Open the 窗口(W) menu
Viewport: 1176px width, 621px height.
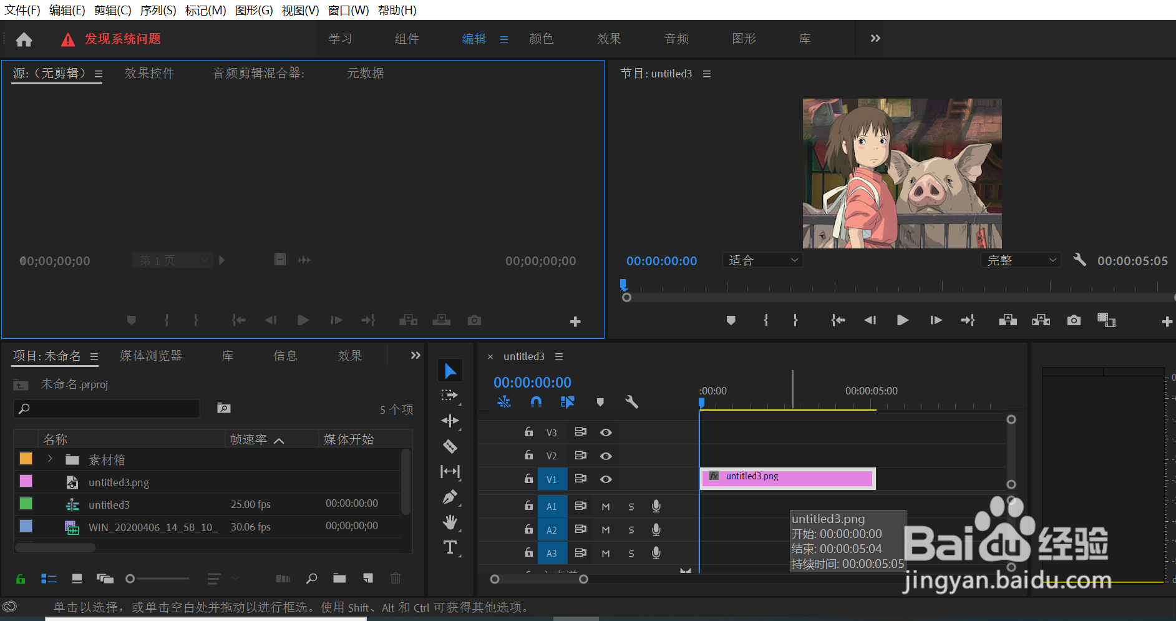pyautogui.click(x=348, y=10)
